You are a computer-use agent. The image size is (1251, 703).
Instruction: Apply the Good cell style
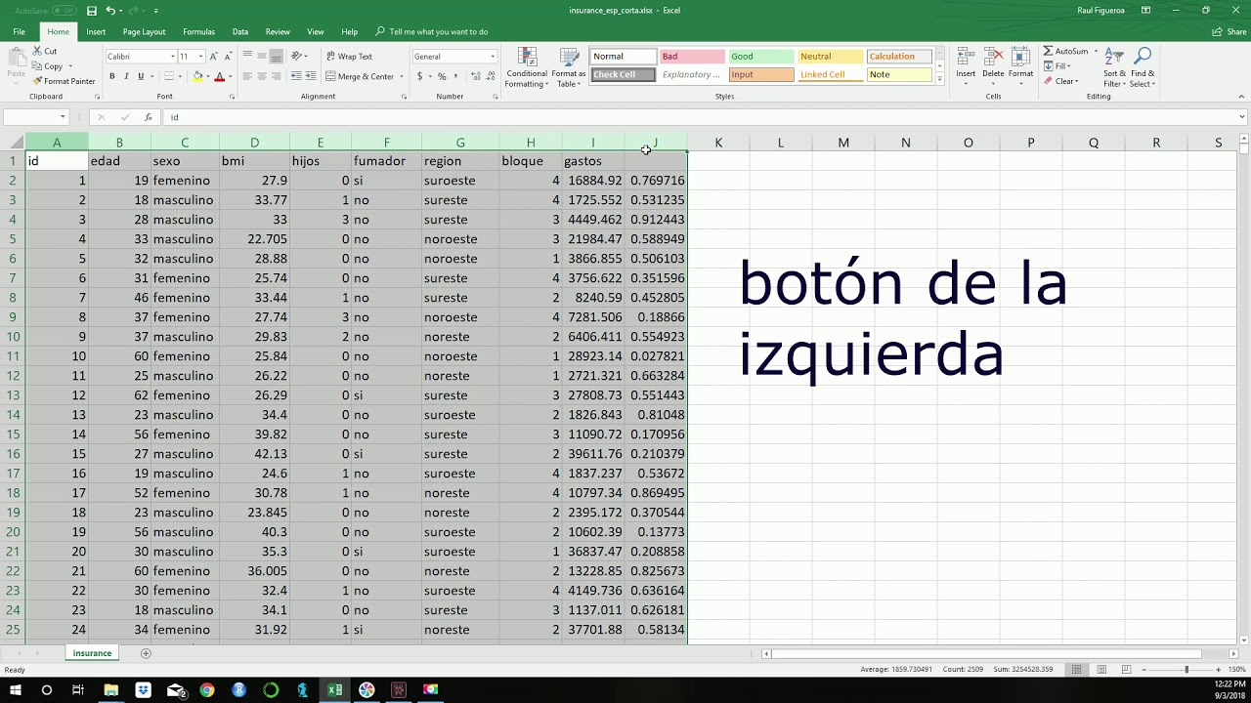tap(761, 57)
